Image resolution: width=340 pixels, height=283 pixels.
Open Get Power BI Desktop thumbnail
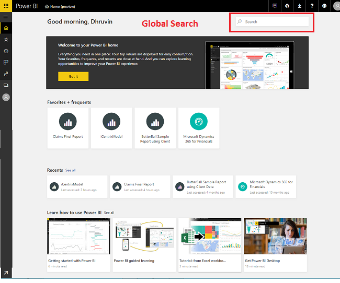[x=275, y=236]
